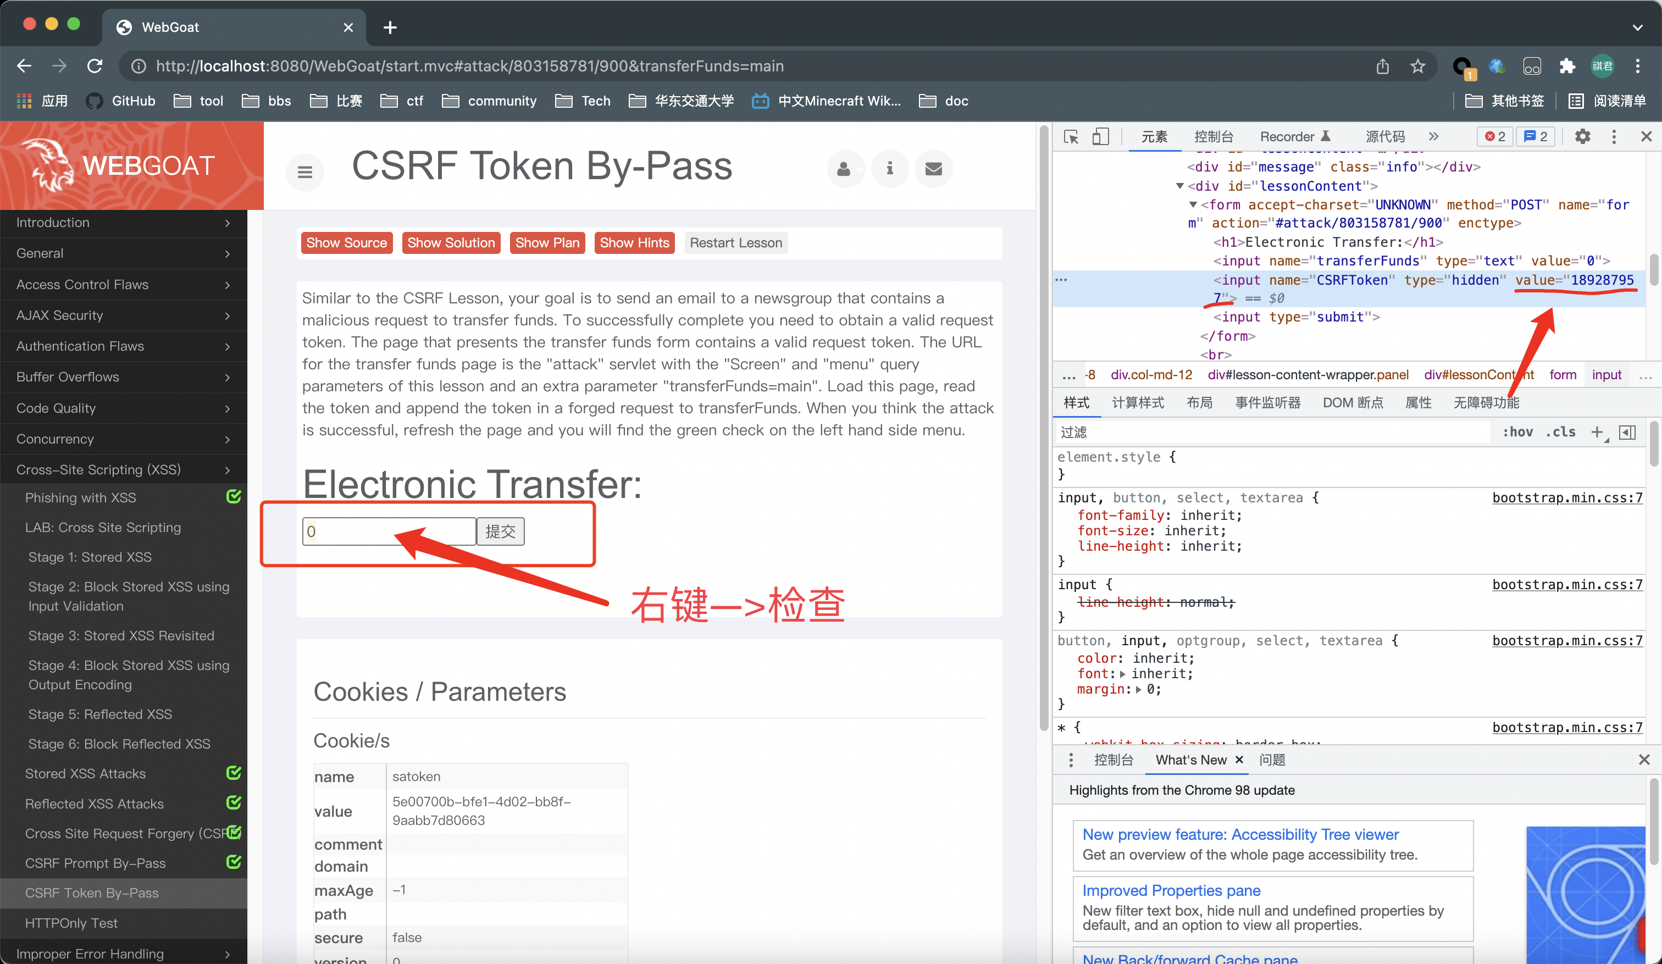Viewport: 1662px width, 964px height.
Task: Expand the Authentication Flaws category
Action: [x=123, y=346]
